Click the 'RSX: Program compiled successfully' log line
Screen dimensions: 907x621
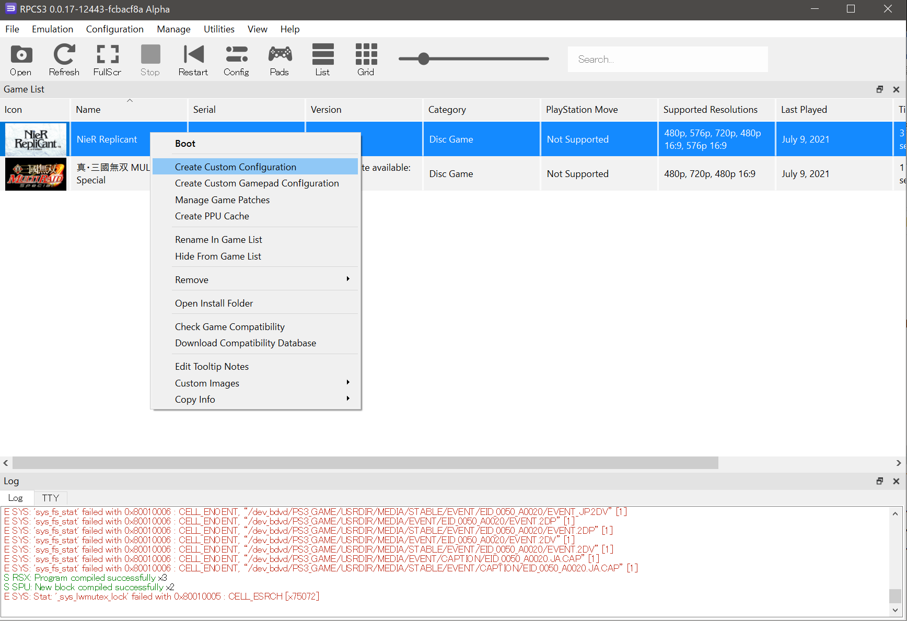pyautogui.click(x=85, y=578)
